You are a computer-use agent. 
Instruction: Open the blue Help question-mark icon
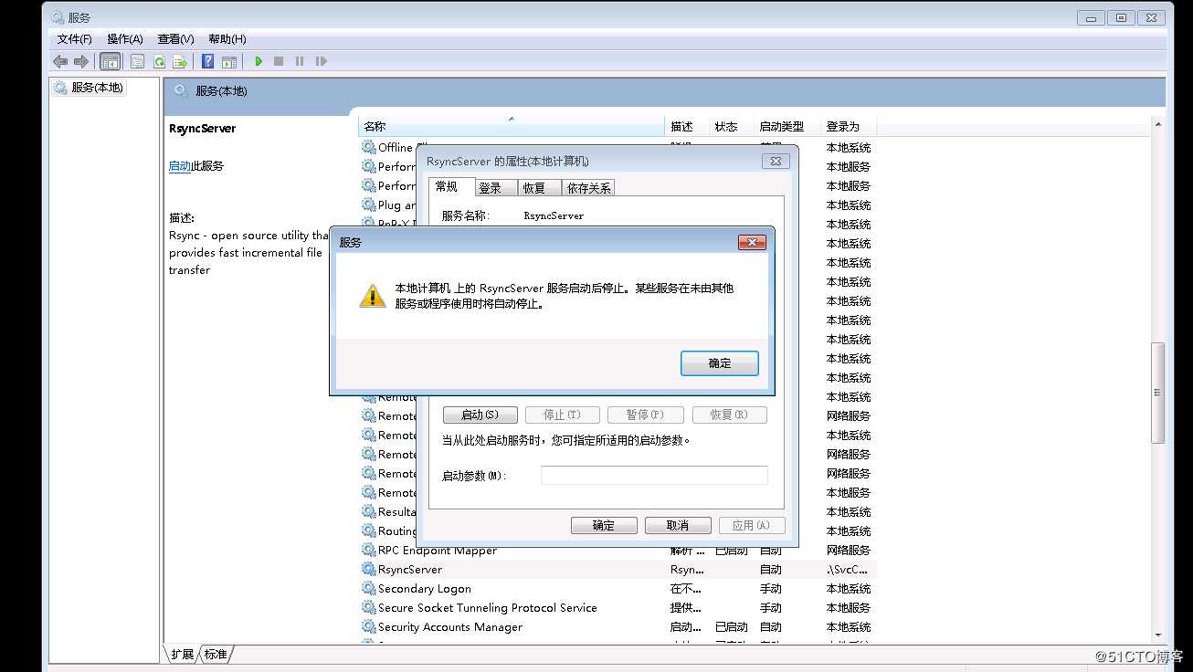208,61
